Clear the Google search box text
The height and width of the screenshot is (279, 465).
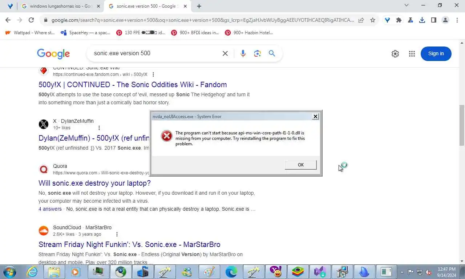coord(225,53)
